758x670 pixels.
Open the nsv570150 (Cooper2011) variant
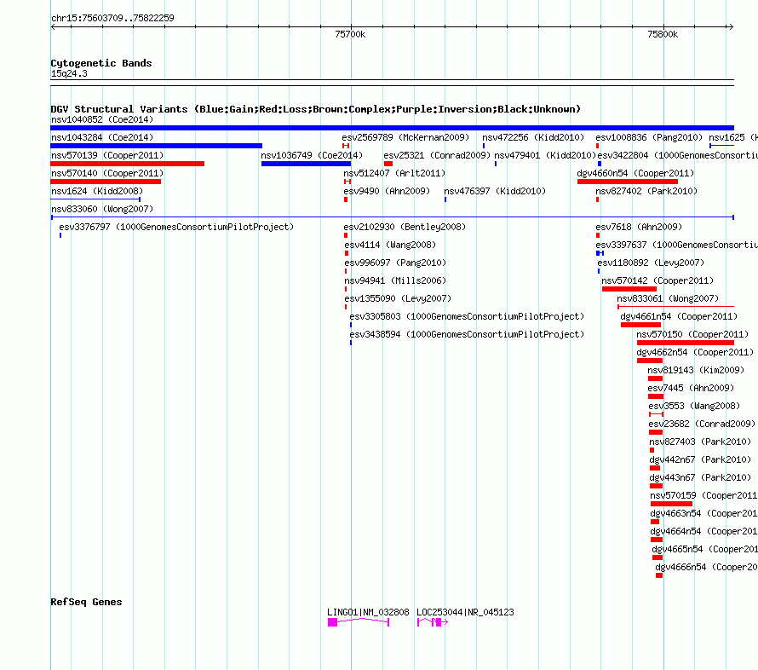(x=692, y=334)
